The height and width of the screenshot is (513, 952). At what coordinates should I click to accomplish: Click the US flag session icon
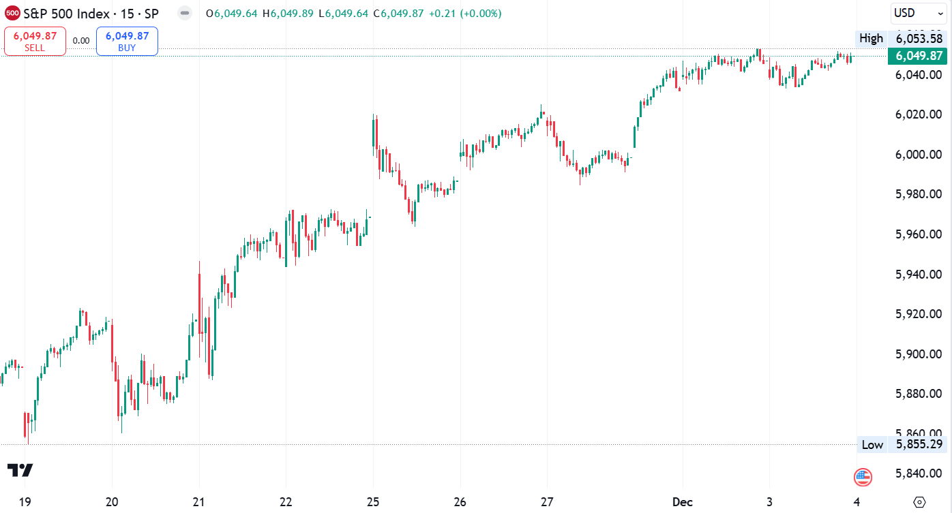pos(863,478)
